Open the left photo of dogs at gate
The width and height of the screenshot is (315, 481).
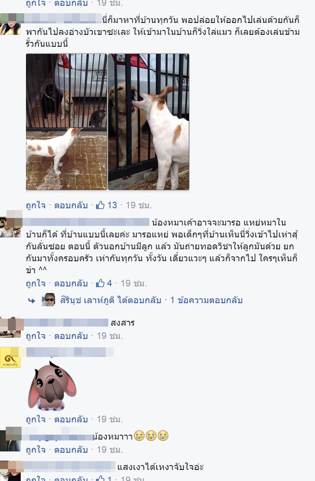tap(67, 122)
